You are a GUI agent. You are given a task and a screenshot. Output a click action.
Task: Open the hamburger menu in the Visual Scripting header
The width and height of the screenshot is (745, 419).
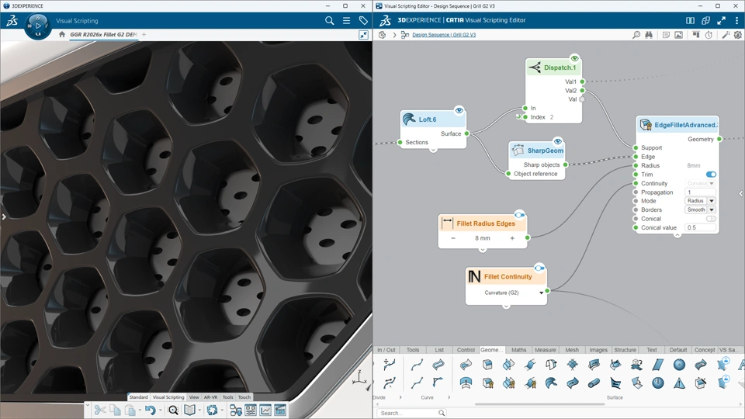click(346, 21)
